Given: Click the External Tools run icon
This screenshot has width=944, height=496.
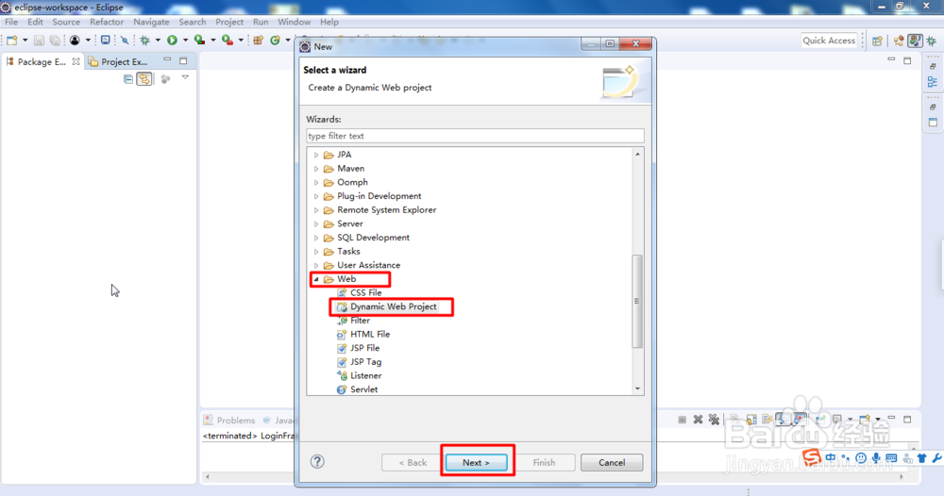Looking at the screenshot, I should click(227, 41).
